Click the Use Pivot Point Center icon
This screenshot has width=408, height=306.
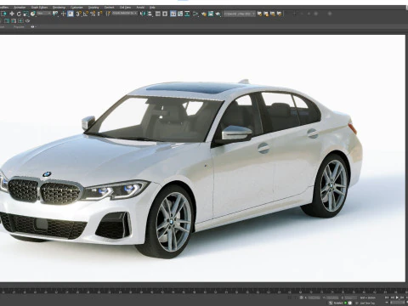[55, 14]
